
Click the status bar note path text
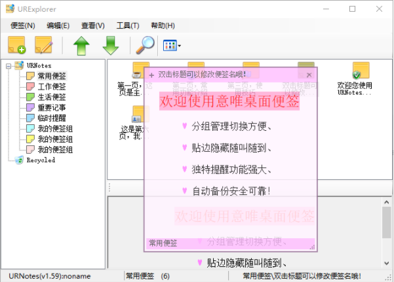tap(302, 276)
